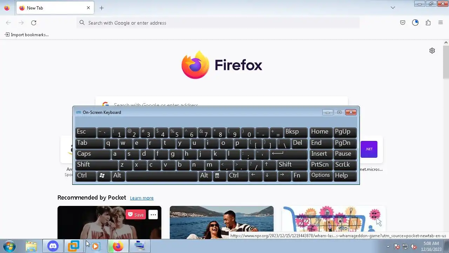Screen dimensions: 449x253
Task: Open the shopping cart illustration Pocket story
Action: coord(334,222)
